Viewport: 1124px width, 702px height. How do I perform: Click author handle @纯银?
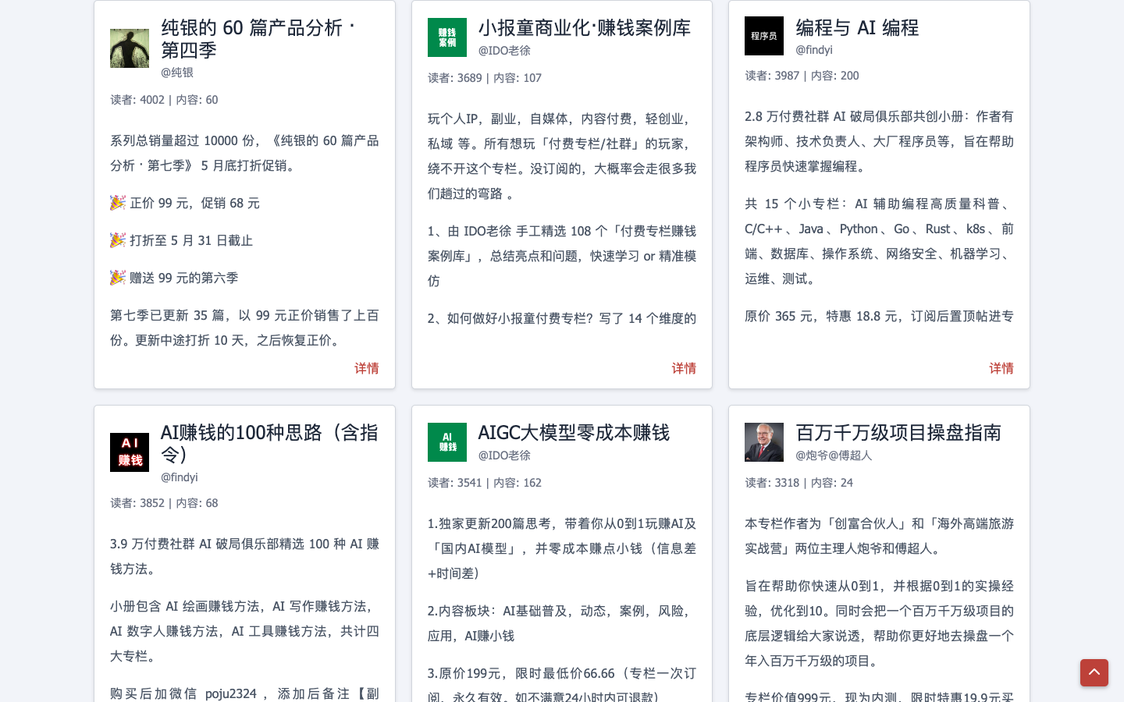tap(177, 73)
